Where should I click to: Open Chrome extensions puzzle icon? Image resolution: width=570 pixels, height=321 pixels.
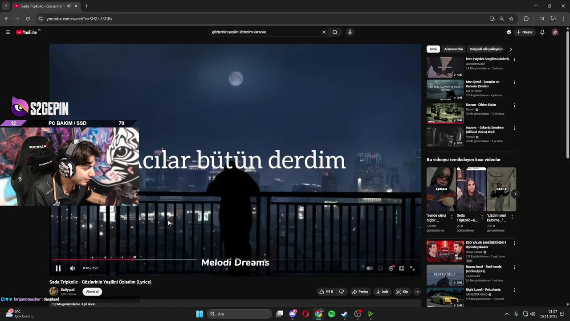point(526,19)
